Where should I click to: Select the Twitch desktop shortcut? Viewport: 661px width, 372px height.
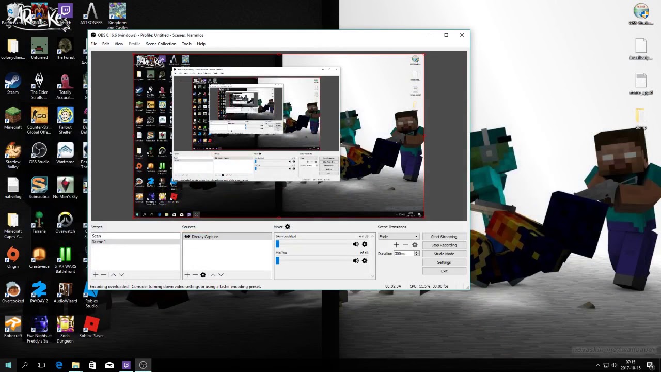65,15
